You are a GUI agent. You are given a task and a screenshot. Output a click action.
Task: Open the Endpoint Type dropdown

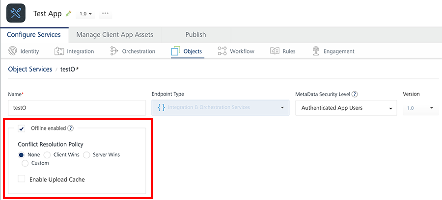(x=221, y=108)
